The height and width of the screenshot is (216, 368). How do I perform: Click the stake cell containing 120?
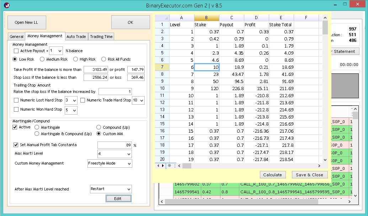(x=207, y=88)
